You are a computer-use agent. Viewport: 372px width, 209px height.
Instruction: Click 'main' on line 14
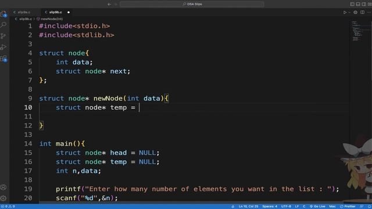coord(64,144)
